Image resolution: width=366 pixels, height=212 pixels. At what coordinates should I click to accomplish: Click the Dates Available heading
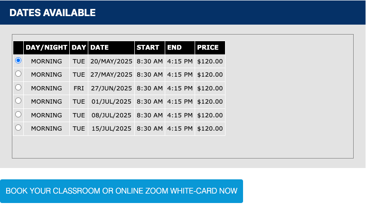click(x=53, y=13)
